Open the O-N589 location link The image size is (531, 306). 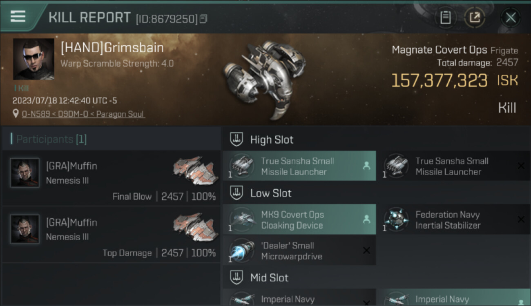(83, 114)
